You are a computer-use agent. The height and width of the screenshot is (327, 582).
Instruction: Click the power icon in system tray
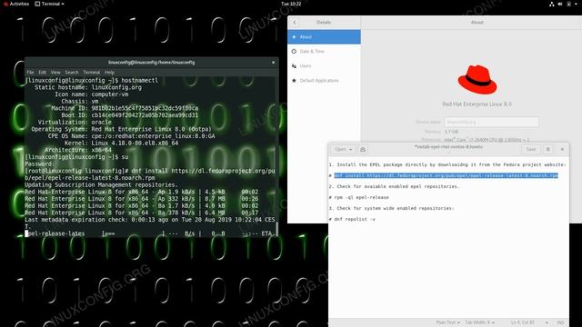[568, 4]
